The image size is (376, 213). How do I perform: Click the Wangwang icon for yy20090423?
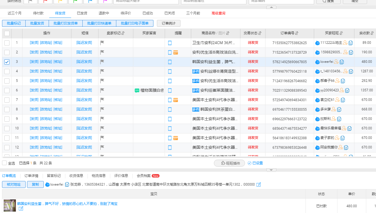point(318,91)
